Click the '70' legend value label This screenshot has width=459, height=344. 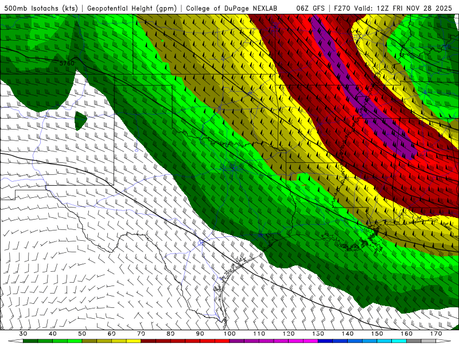point(141,334)
